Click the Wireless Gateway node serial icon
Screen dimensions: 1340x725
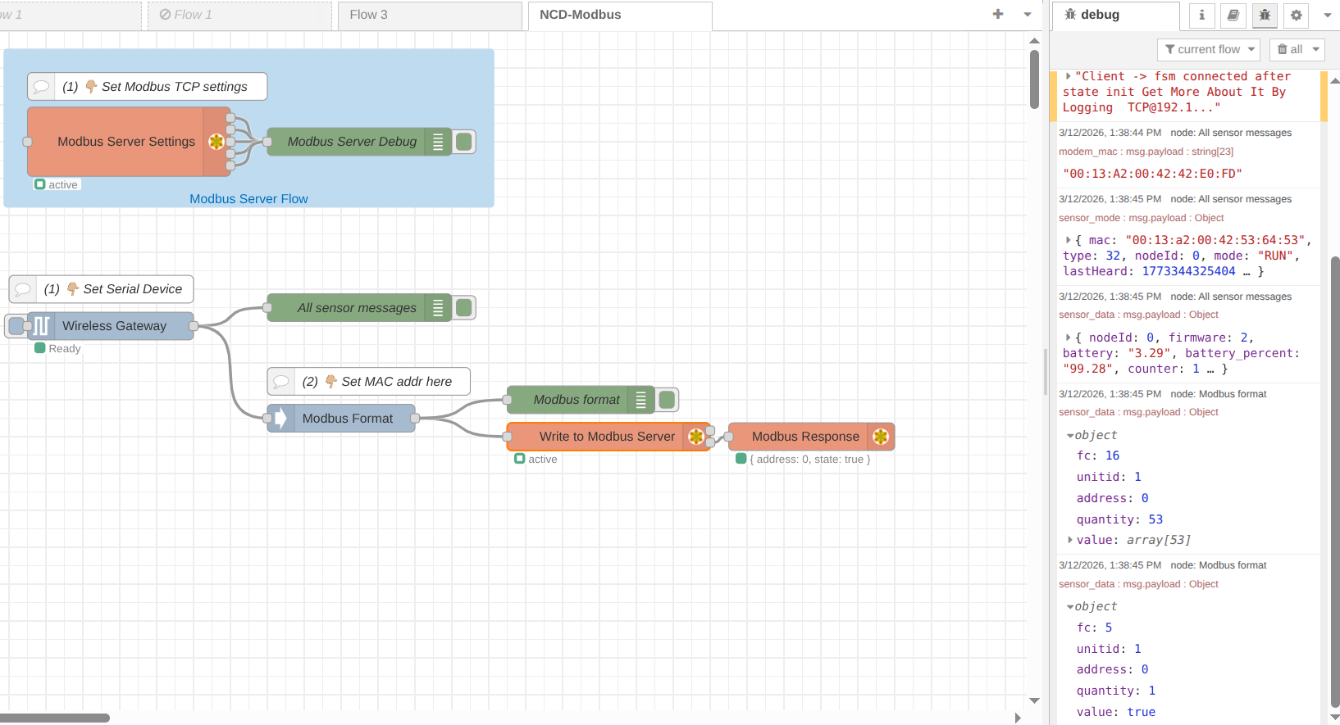tap(41, 326)
